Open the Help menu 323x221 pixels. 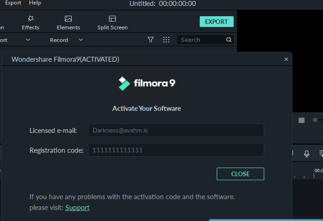click(35, 3)
